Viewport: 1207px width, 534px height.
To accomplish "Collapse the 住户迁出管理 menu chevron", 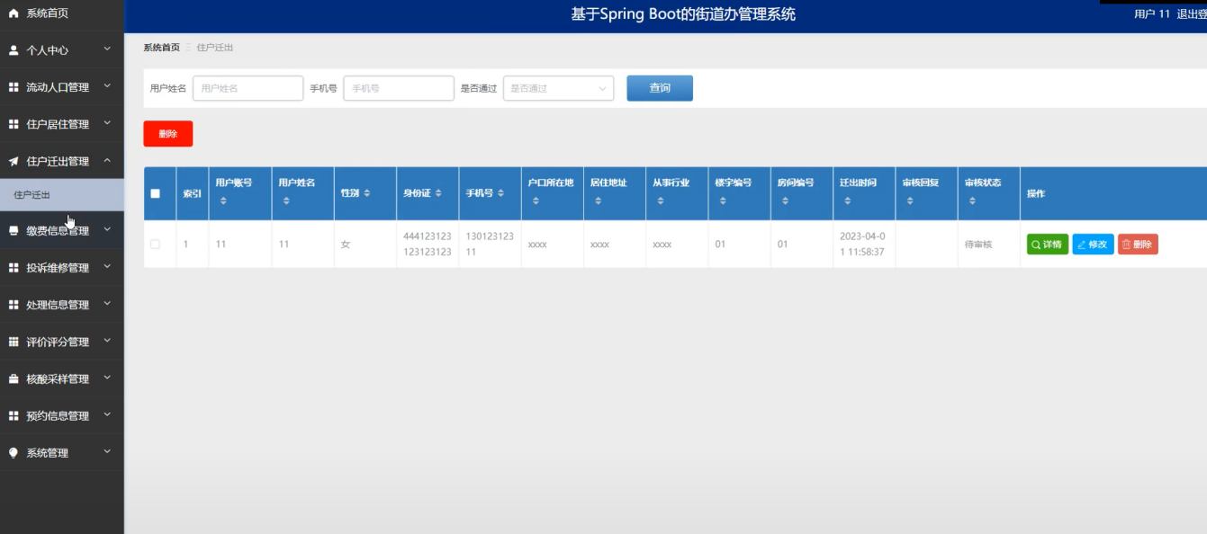I will click(x=107, y=160).
